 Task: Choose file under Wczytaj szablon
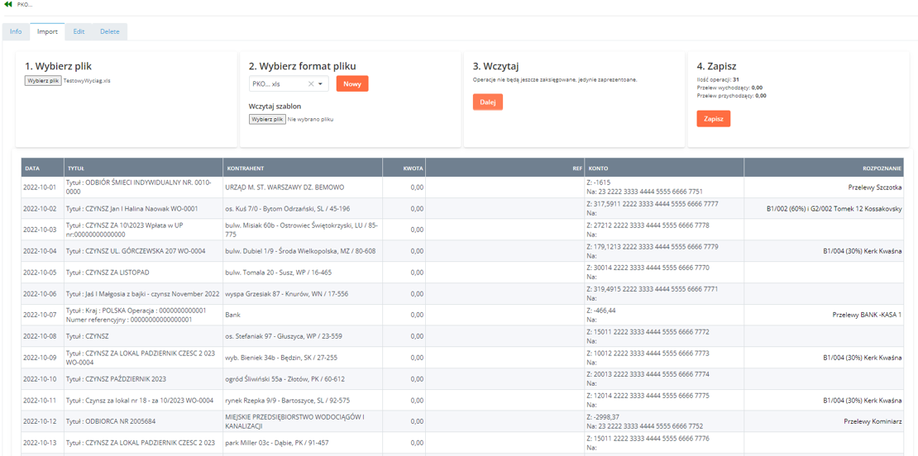267,119
